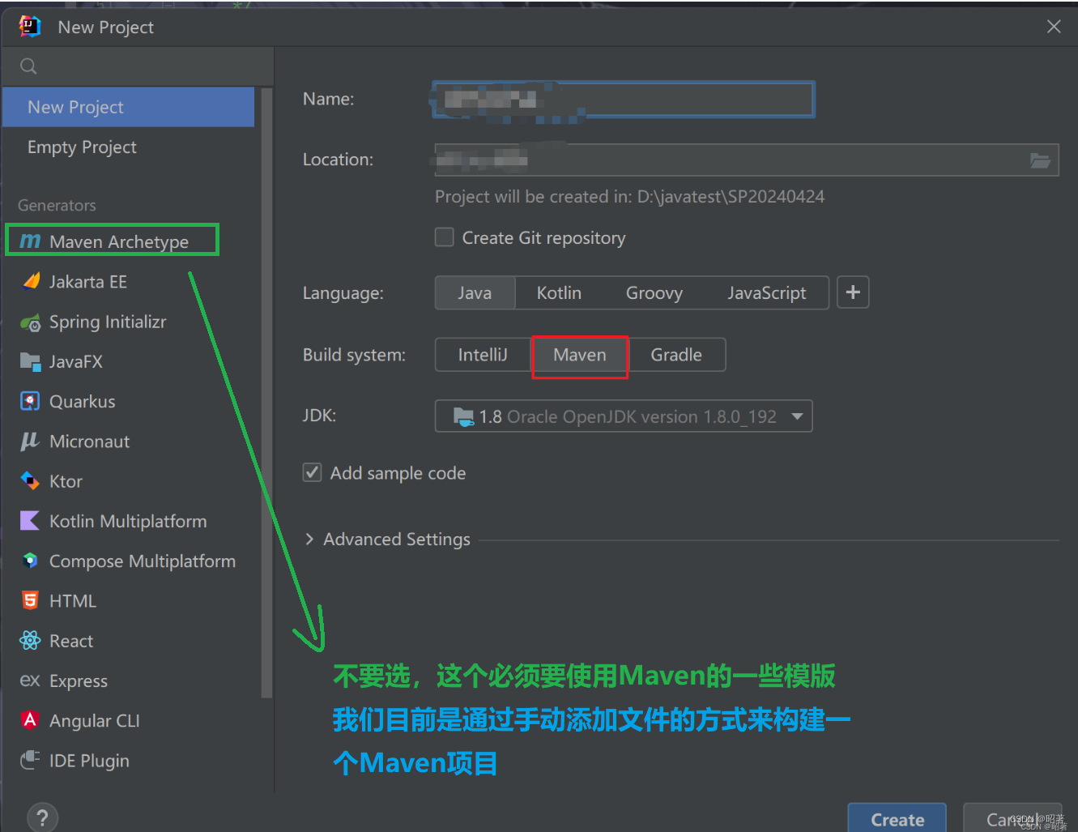Close the New Project dialog

click(x=1054, y=27)
